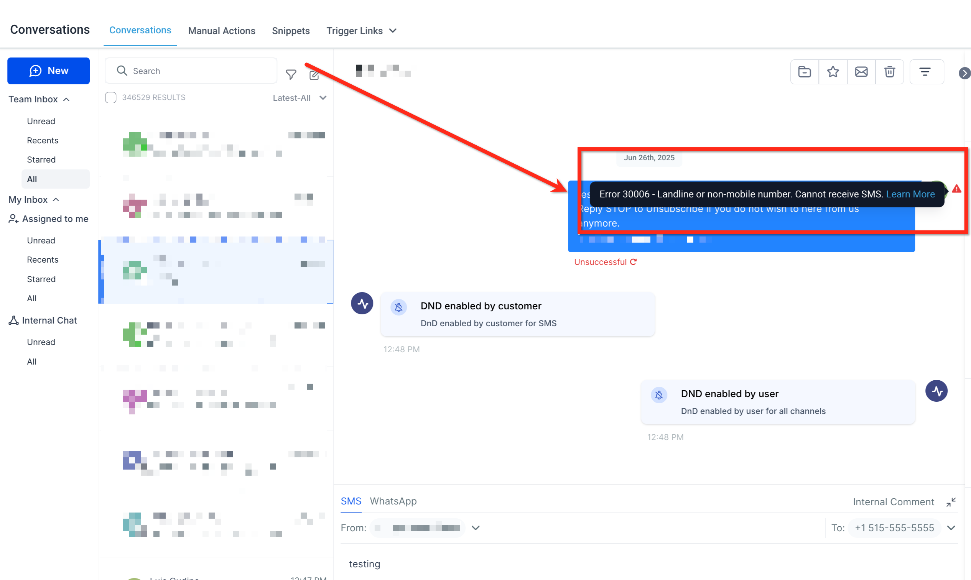This screenshot has width=971, height=580.
Task: Click the folder archive icon in header
Action: coord(804,72)
